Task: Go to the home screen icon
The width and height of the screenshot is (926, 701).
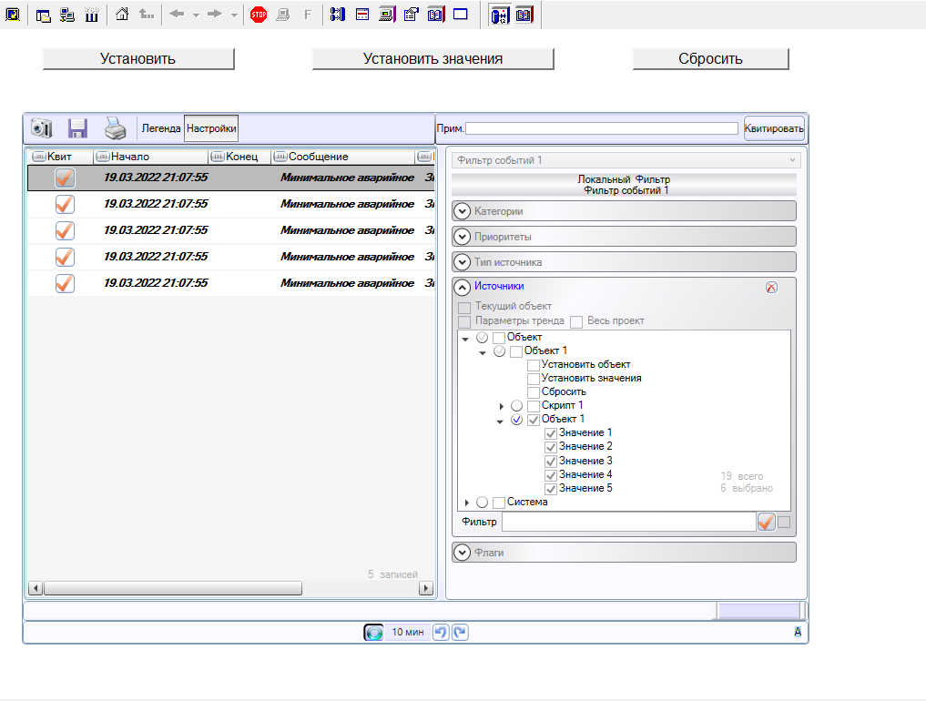Action: point(122,15)
